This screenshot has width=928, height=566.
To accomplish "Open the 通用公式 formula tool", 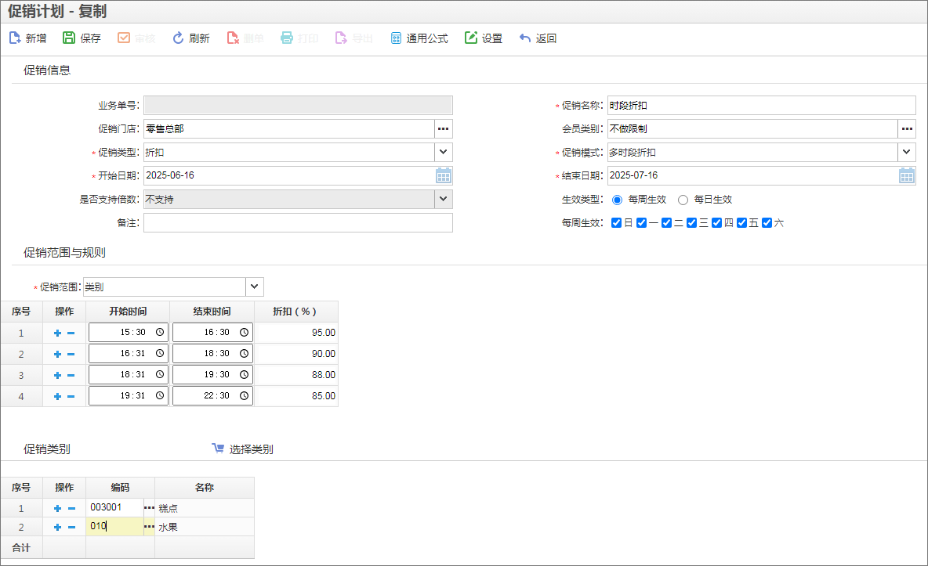I will pos(419,38).
